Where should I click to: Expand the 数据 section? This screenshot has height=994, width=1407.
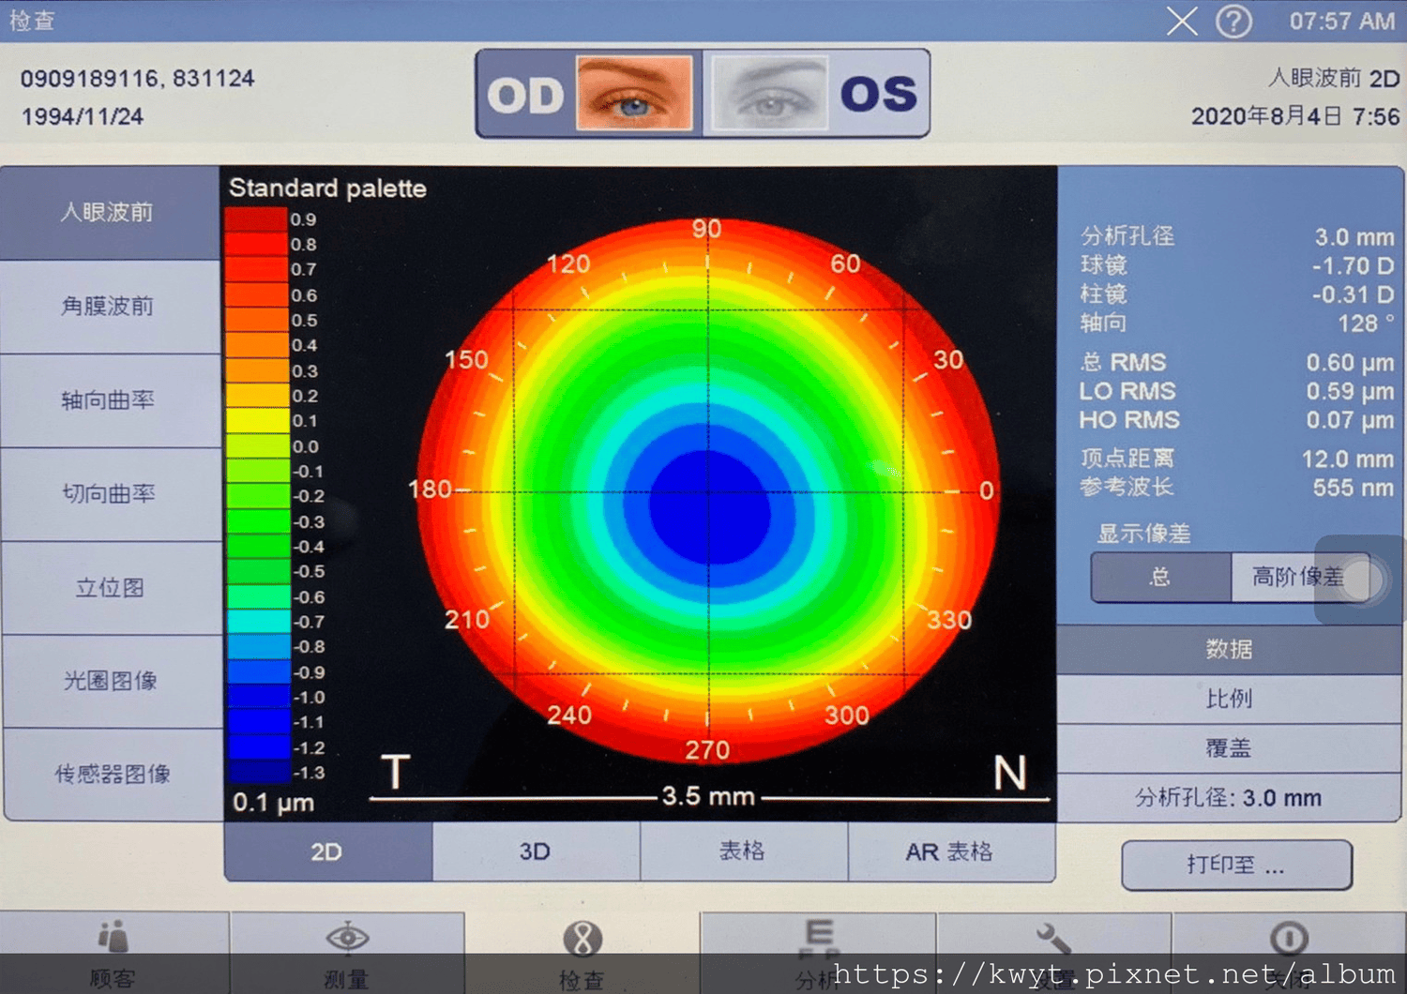pos(1229,649)
